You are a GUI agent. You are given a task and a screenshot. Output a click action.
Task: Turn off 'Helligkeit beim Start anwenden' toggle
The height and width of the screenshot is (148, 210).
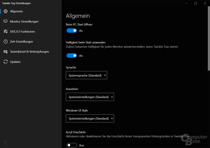[72, 56]
